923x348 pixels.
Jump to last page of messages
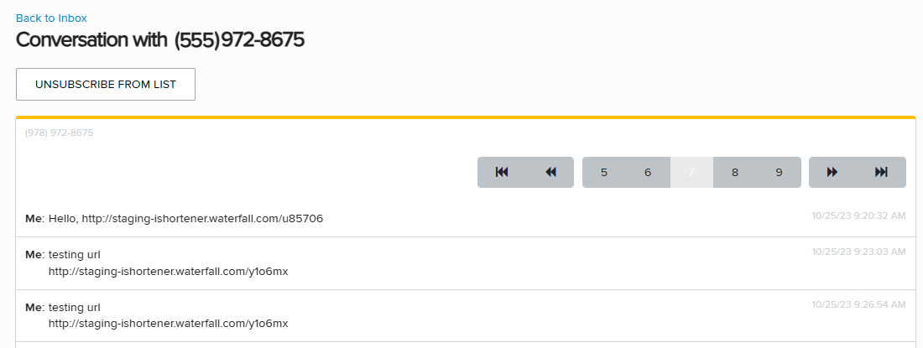(881, 172)
